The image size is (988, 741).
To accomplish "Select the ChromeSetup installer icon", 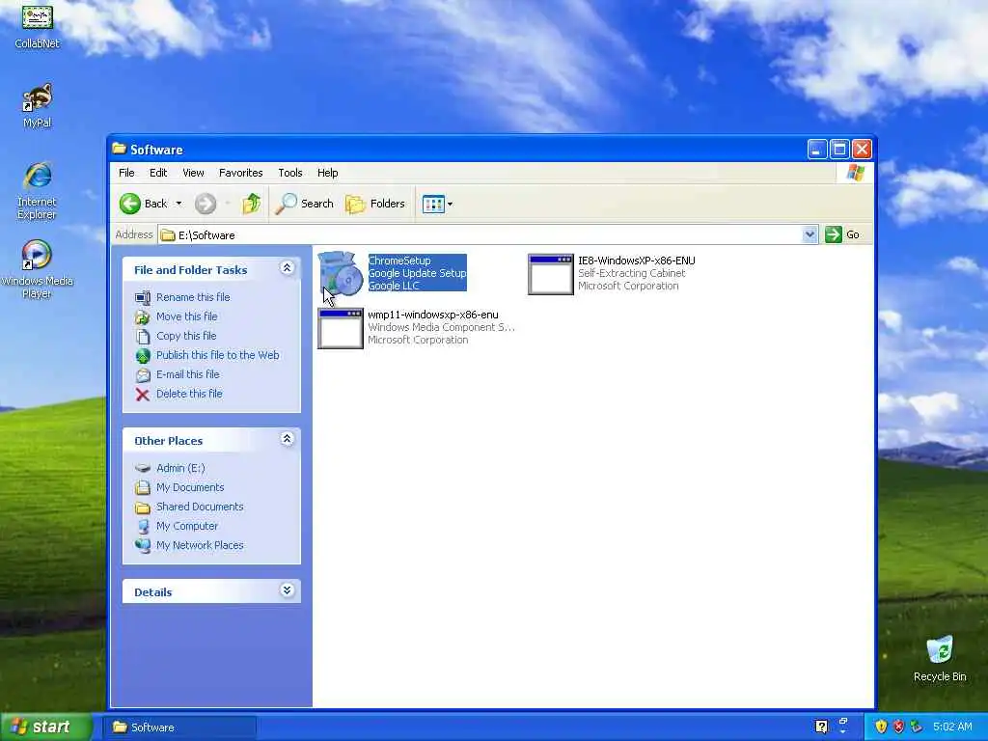I will pyautogui.click(x=341, y=273).
